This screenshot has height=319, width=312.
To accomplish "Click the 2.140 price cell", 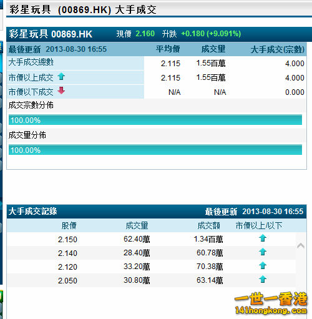I will 67,253.
